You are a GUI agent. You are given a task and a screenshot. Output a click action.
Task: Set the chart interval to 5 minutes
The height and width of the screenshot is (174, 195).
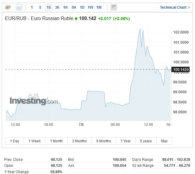pos(40,7)
